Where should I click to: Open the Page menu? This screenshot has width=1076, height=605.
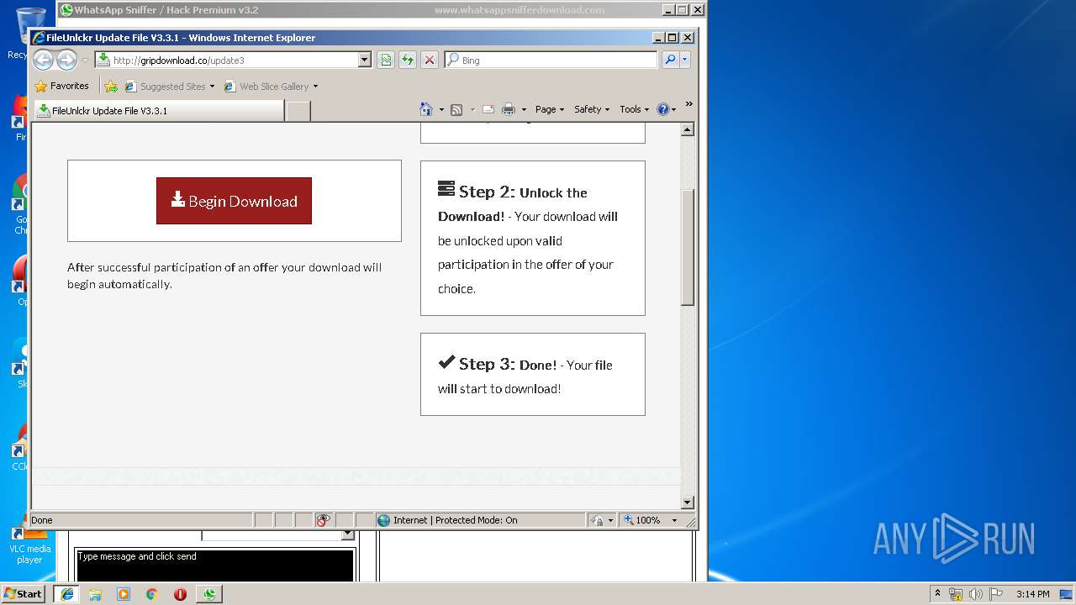550,109
